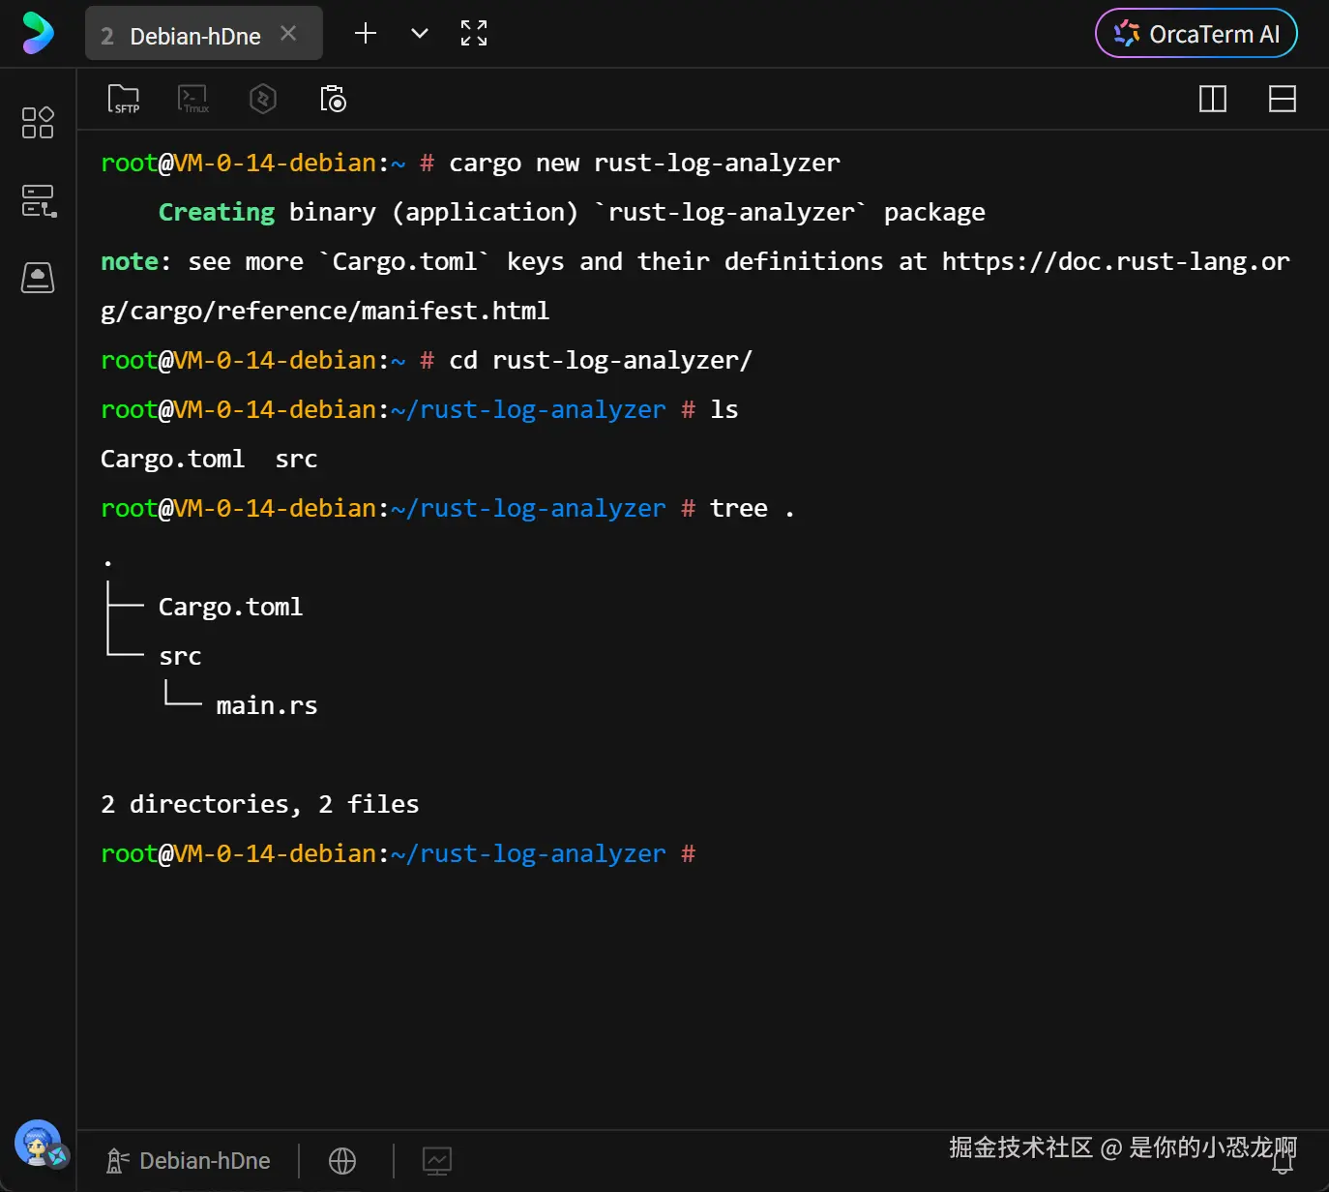Click the OrcaTerm logo
The height and width of the screenshot is (1192, 1329).
click(x=38, y=34)
